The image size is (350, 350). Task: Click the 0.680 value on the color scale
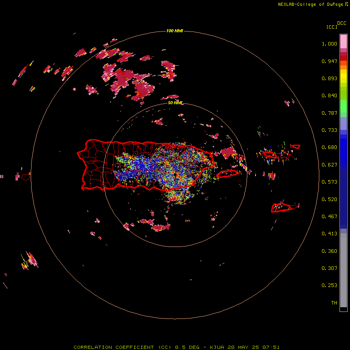[329, 147]
